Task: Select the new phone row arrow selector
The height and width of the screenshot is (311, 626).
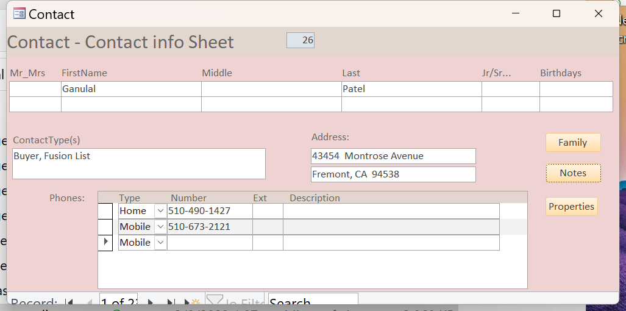Action: click(x=105, y=242)
